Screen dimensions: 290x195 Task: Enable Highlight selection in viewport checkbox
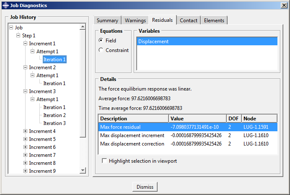[x=104, y=161]
